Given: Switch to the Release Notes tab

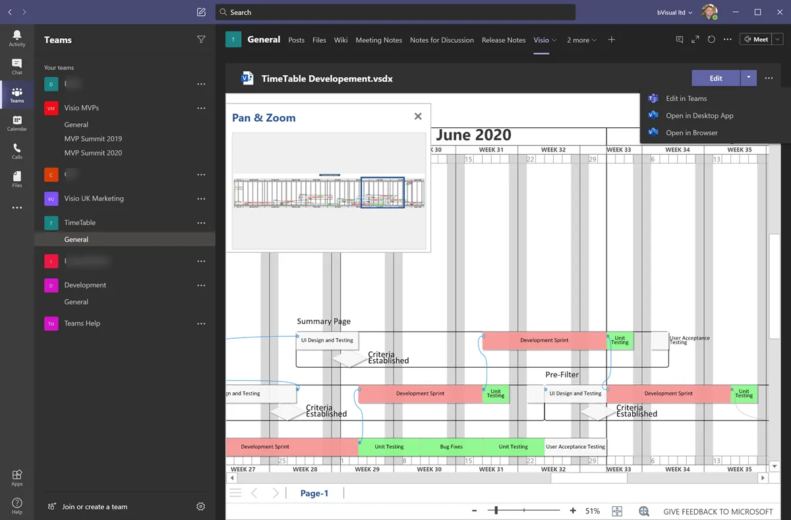Looking at the screenshot, I should 503,40.
